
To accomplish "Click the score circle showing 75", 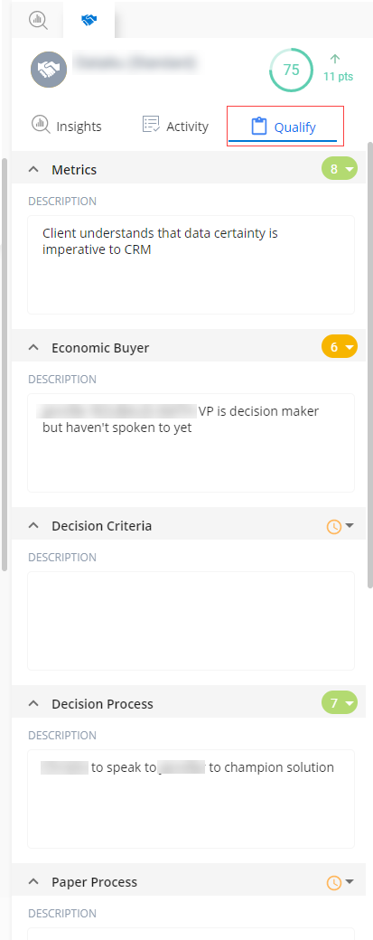I will [x=291, y=70].
